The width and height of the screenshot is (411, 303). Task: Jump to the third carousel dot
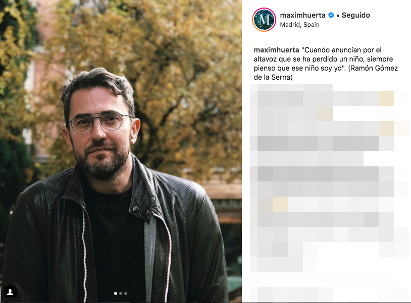(x=126, y=293)
